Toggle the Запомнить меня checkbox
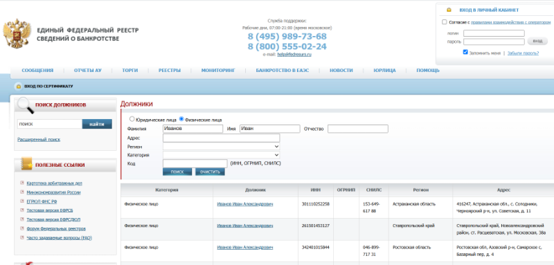 (x=465, y=52)
